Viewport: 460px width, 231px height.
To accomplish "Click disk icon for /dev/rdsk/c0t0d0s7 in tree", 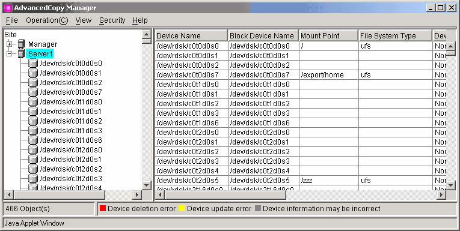I will tap(33, 92).
